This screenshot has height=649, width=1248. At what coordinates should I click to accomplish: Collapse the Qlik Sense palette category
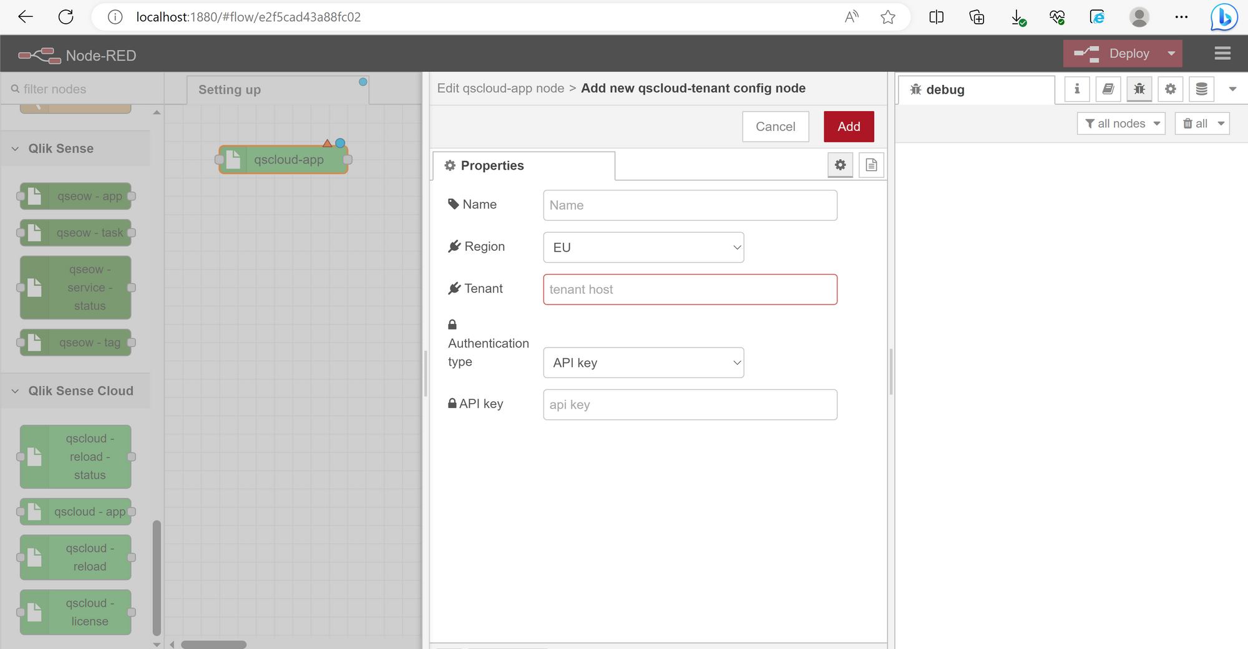pyautogui.click(x=75, y=149)
